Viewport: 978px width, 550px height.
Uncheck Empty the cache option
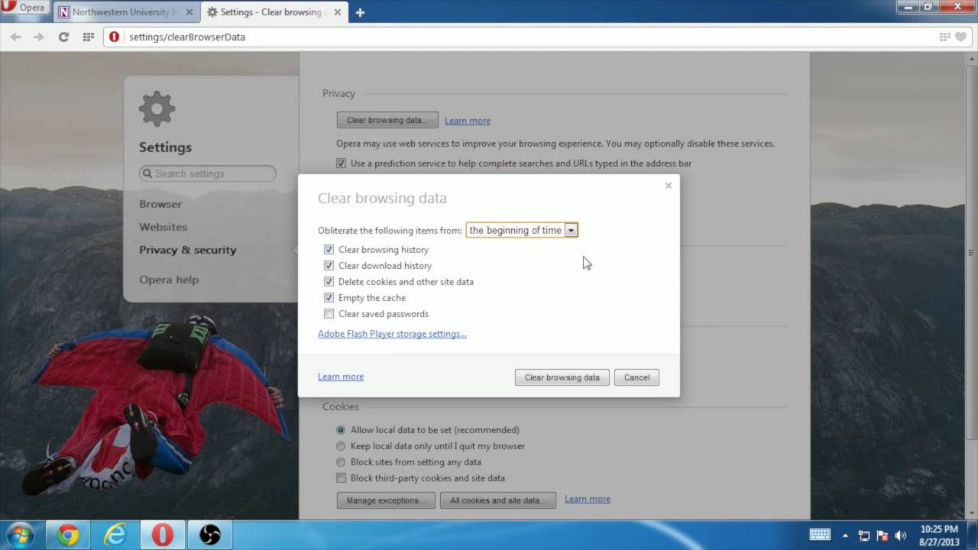(x=329, y=297)
